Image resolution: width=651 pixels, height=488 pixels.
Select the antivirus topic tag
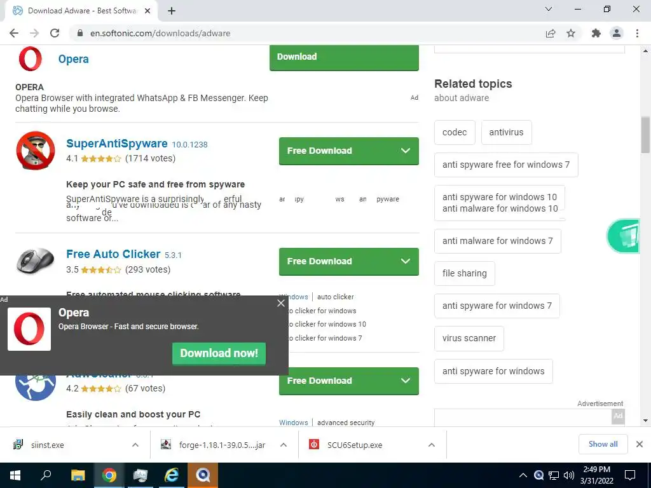tap(506, 132)
